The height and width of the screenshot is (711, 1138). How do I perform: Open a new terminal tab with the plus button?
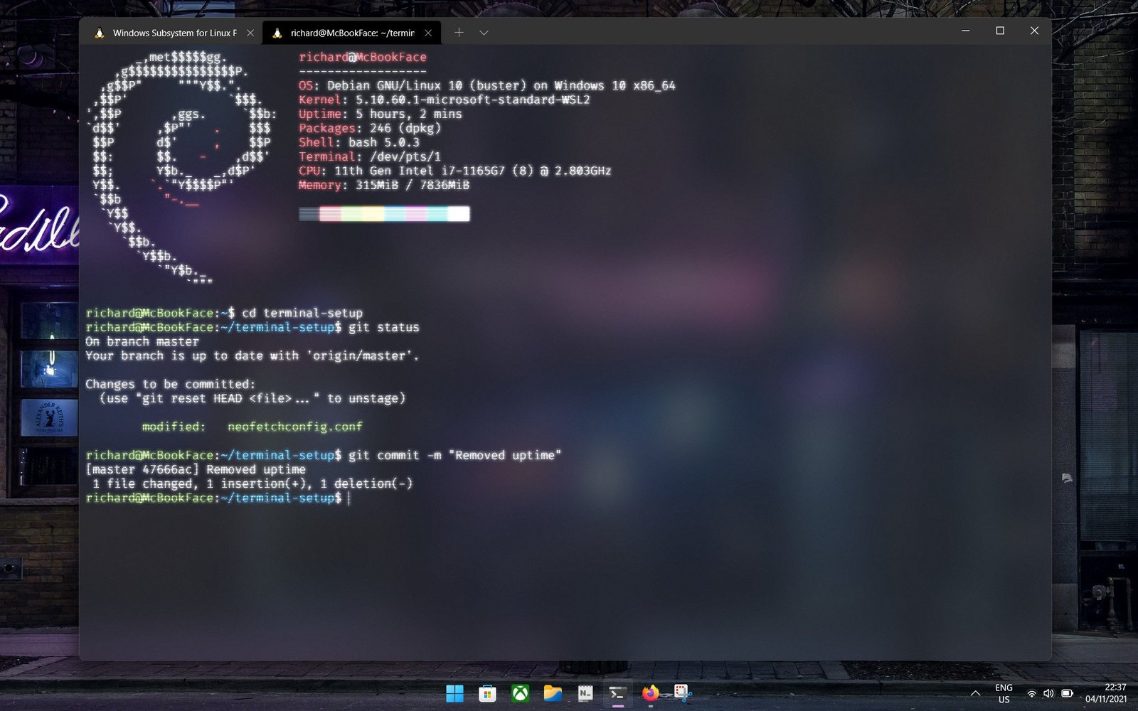pyautogui.click(x=459, y=32)
